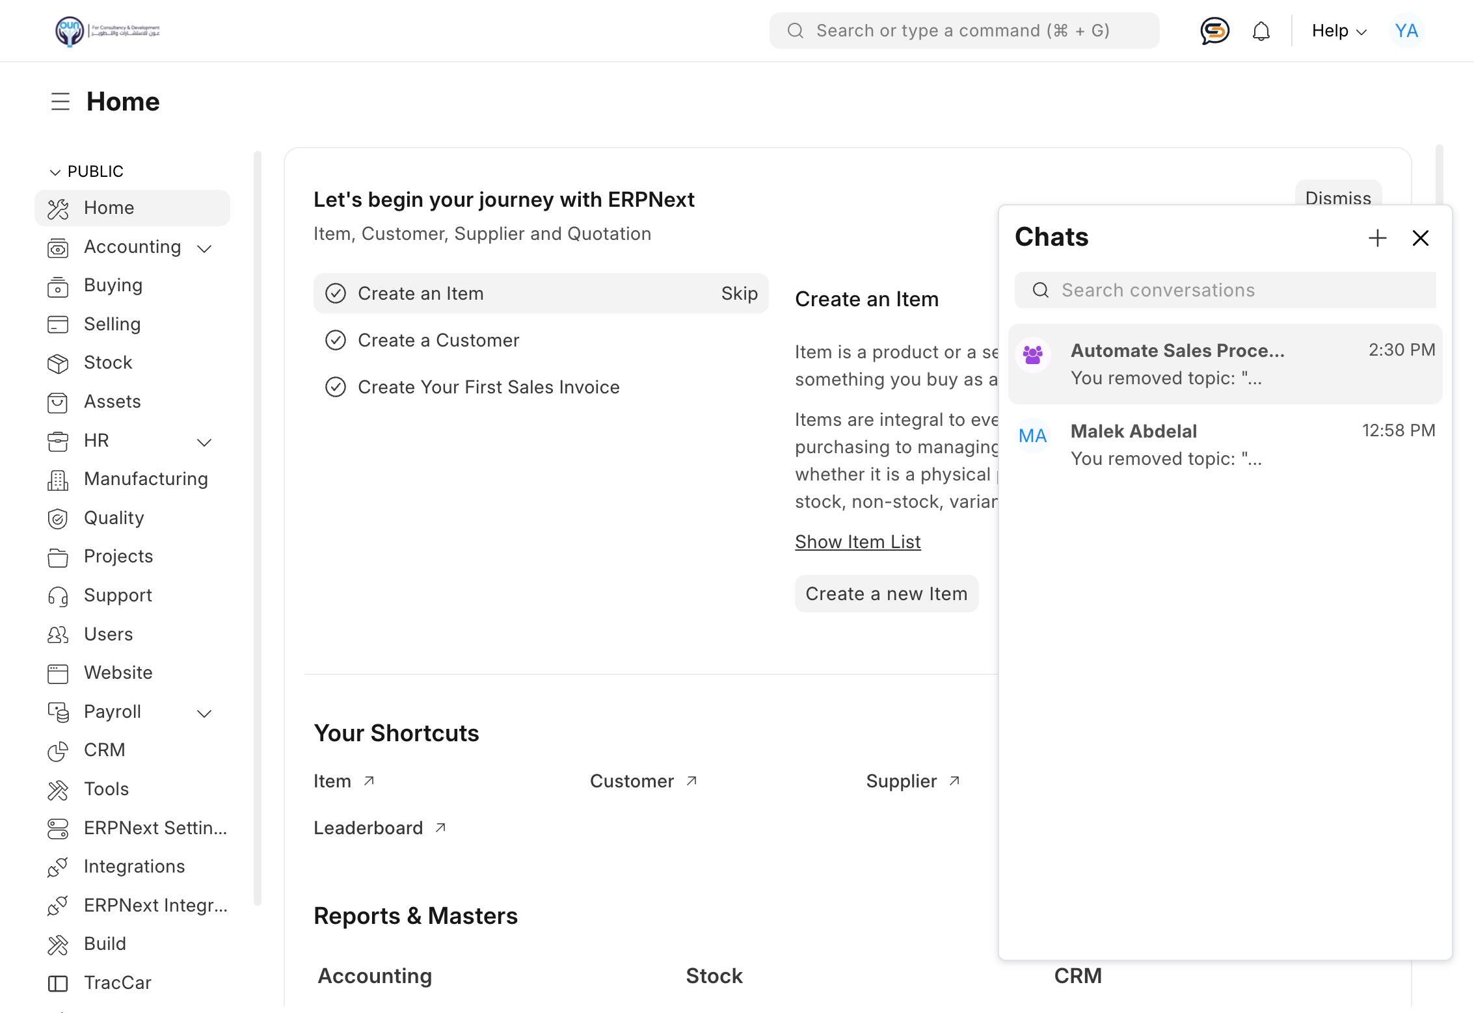The image size is (1474, 1013).
Task: Expand the Accounting sidebar chevron
Action: [204, 248]
